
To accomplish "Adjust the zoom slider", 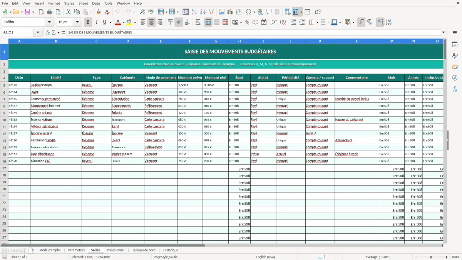I will pyautogui.click(x=431, y=257).
